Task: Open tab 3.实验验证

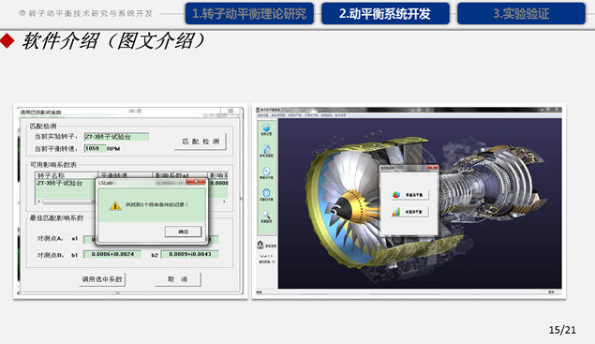Action: [x=521, y=14]
